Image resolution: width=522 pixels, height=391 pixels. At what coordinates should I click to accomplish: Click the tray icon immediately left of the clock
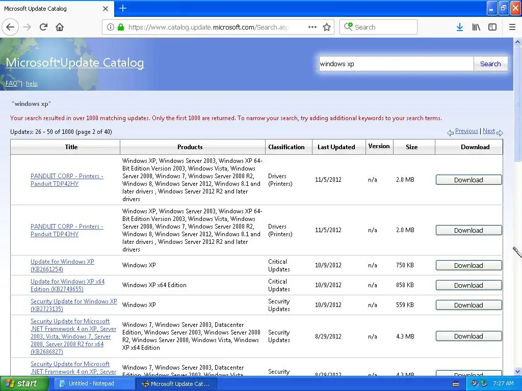[484, 383]
